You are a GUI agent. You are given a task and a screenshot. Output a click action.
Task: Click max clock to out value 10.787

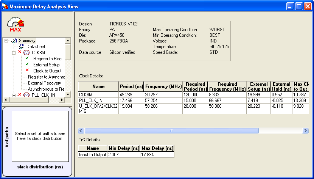tap(300, 95)
